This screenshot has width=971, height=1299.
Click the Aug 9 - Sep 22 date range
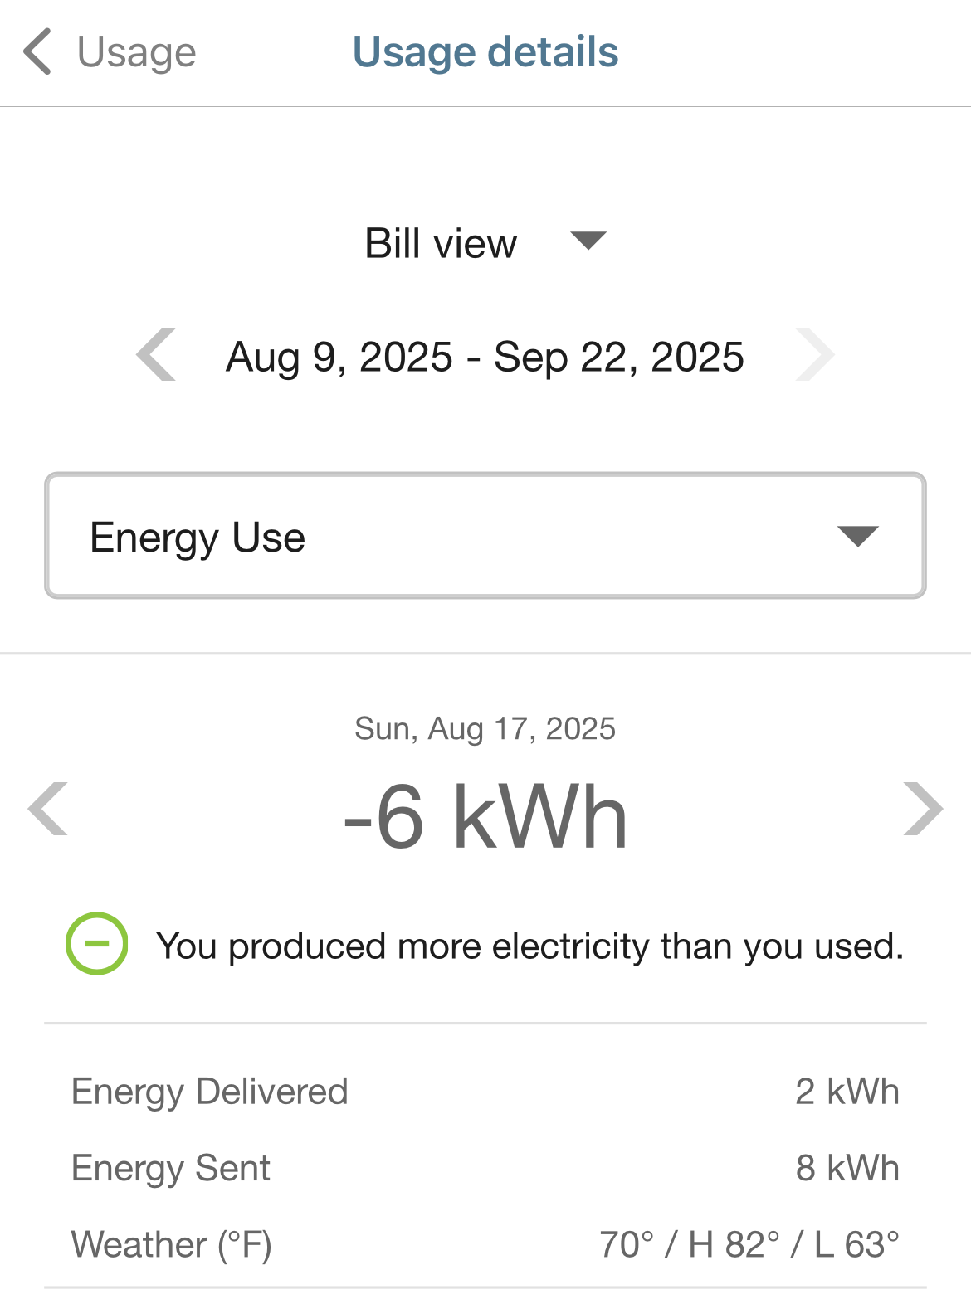[485, 357]
